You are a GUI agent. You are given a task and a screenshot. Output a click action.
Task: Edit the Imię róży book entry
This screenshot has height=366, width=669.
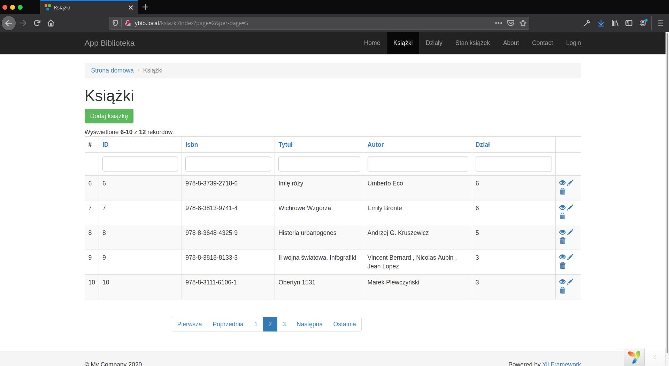coord(570,183)
